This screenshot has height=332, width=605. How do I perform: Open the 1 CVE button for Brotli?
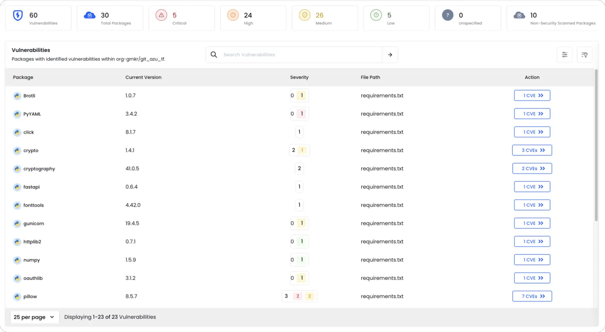click(x=532, y=95)
